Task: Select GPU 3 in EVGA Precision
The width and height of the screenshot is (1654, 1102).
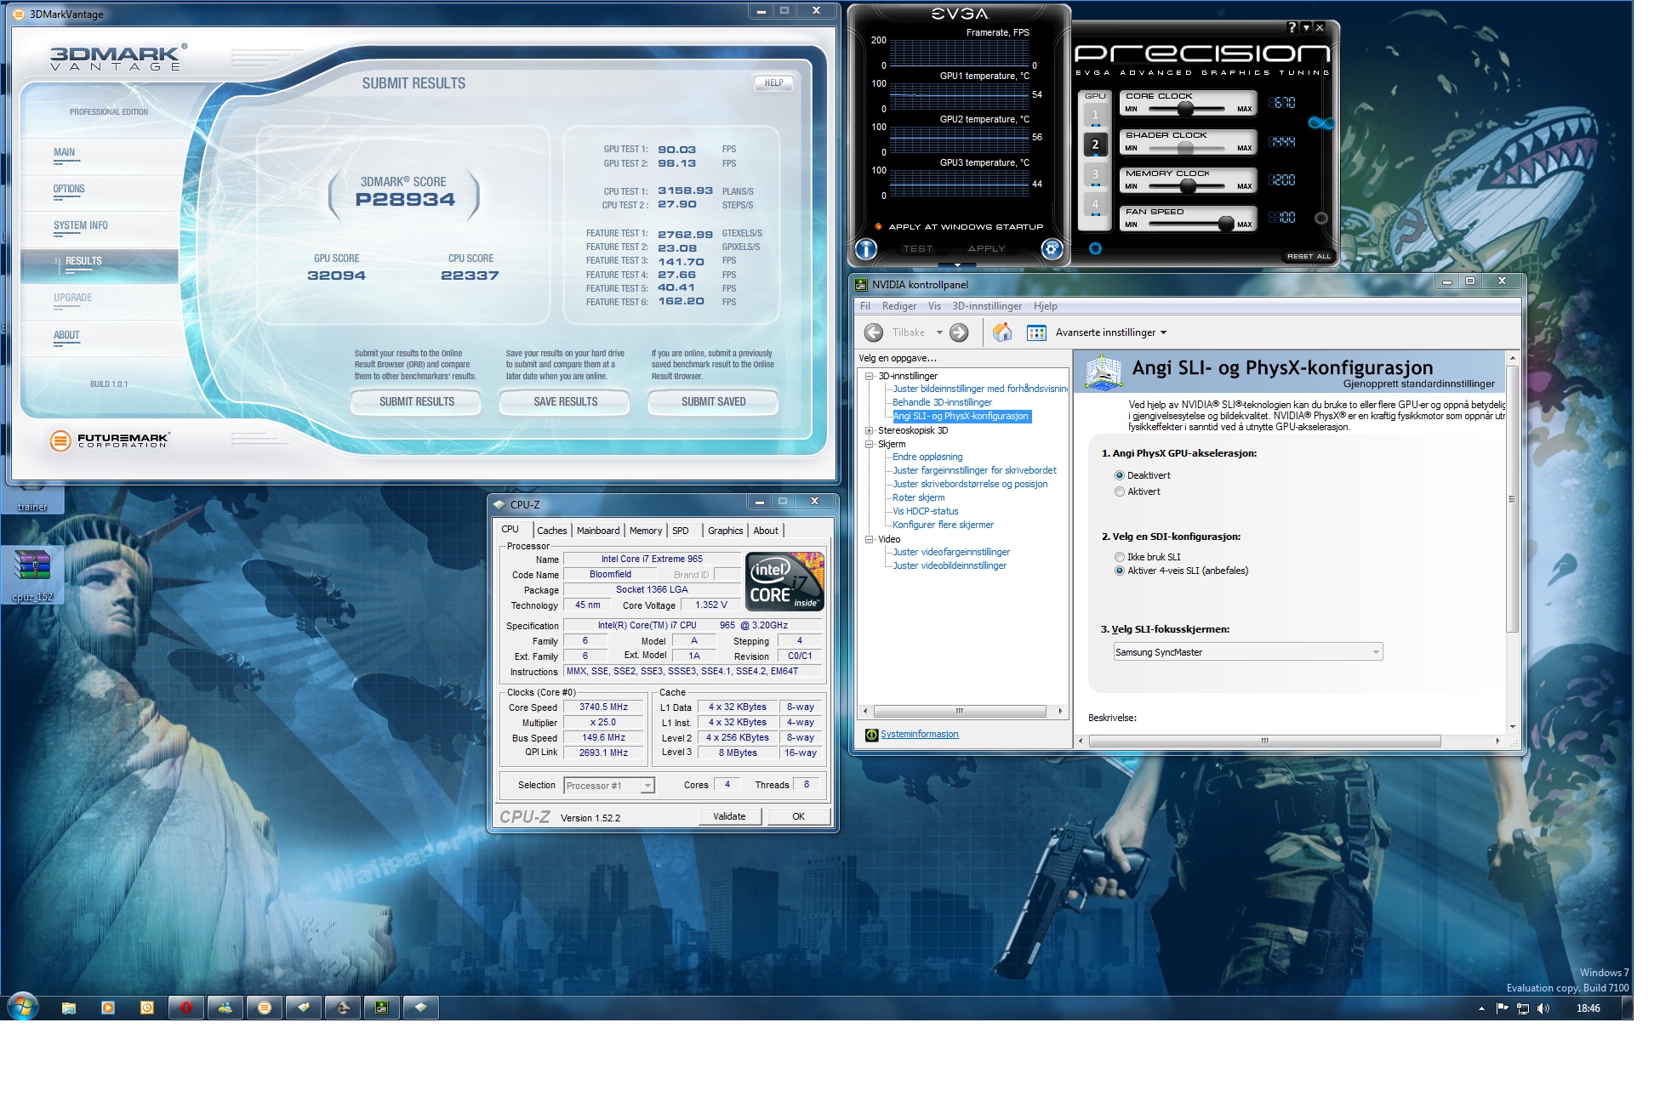Action: (x=1095, y=174)
